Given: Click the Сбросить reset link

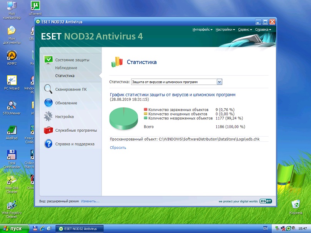Looking at the screenshot, I should click(x=118, y=148).
